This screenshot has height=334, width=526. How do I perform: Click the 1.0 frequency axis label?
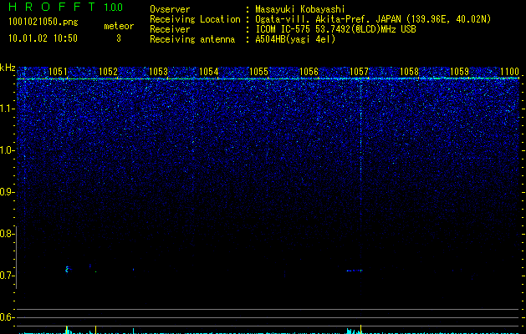coord(7,150)
